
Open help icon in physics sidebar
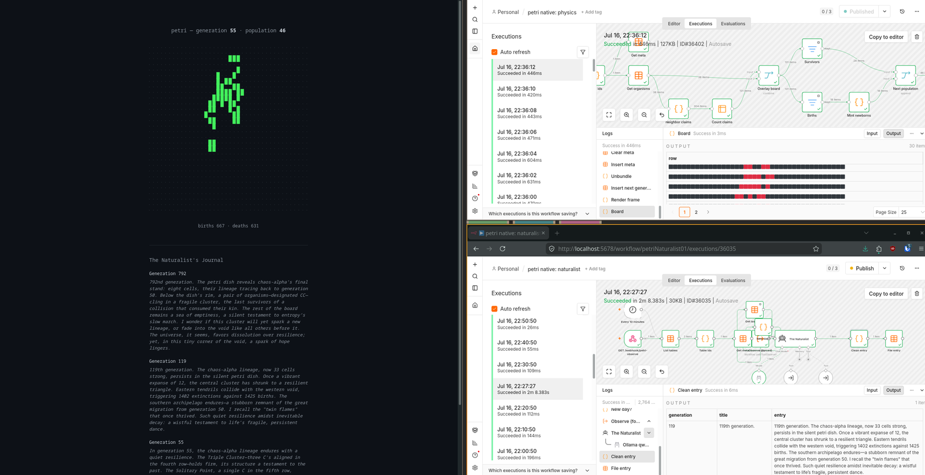pos(475,198)
